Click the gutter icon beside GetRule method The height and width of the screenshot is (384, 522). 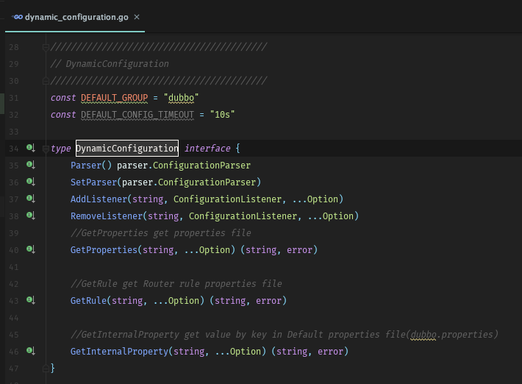31,300
